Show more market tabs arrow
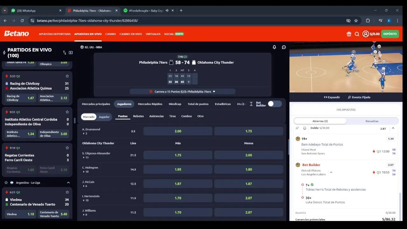This screenshot has width=407, height=229. click(244, 104)
